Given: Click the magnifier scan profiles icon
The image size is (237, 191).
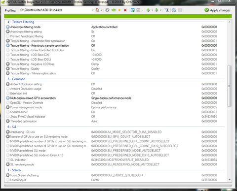Looking at the screenshot, I should pos(174,10).
